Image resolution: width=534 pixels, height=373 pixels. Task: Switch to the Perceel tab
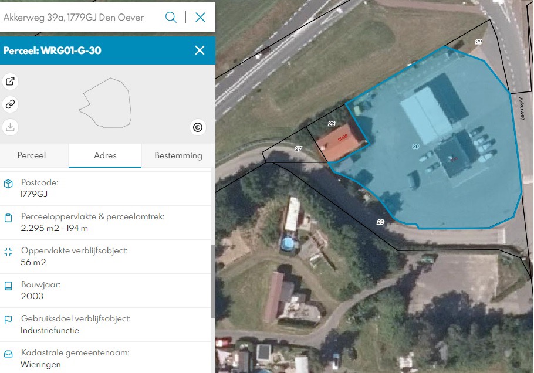[x=32, y=155]
